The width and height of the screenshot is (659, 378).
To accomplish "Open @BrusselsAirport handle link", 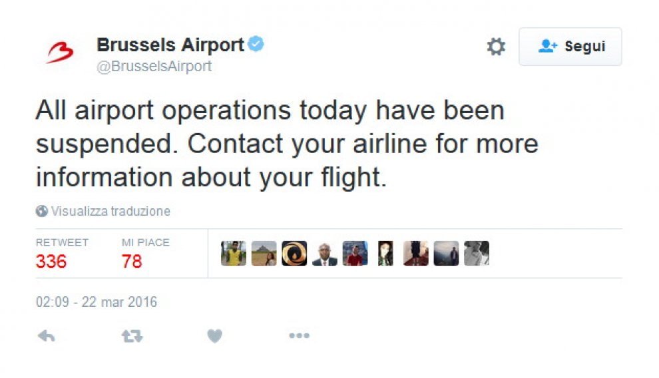I will [154, 67].
